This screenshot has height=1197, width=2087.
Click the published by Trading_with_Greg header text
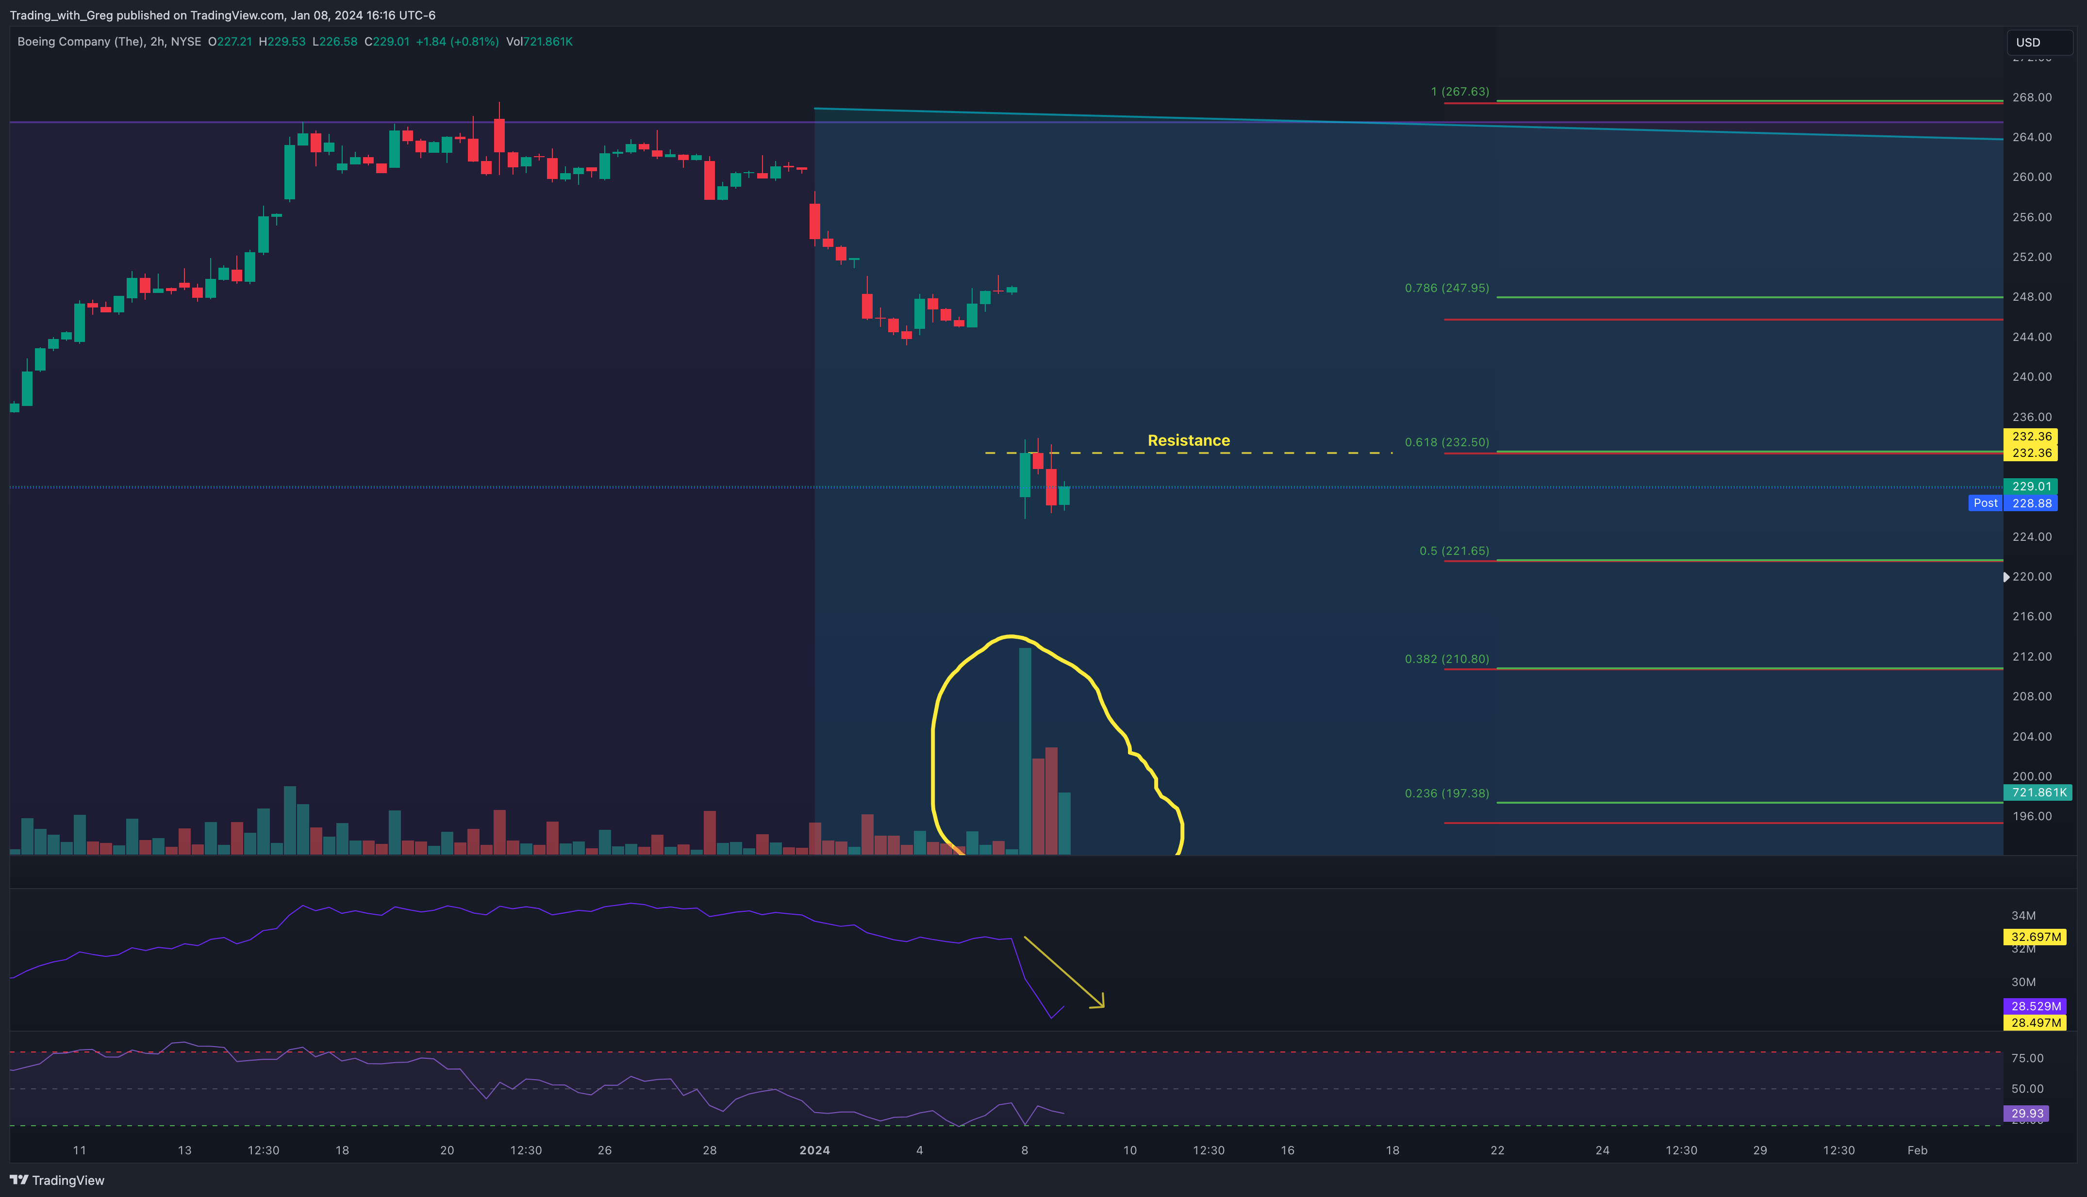point(223,15)
